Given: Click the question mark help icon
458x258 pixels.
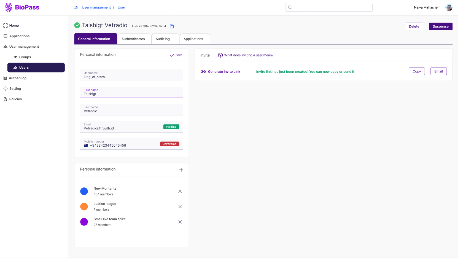Looking at the screenshot, I should [220, 55].
